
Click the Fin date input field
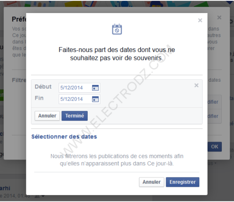pyautogui.click(x=79, y=99)
